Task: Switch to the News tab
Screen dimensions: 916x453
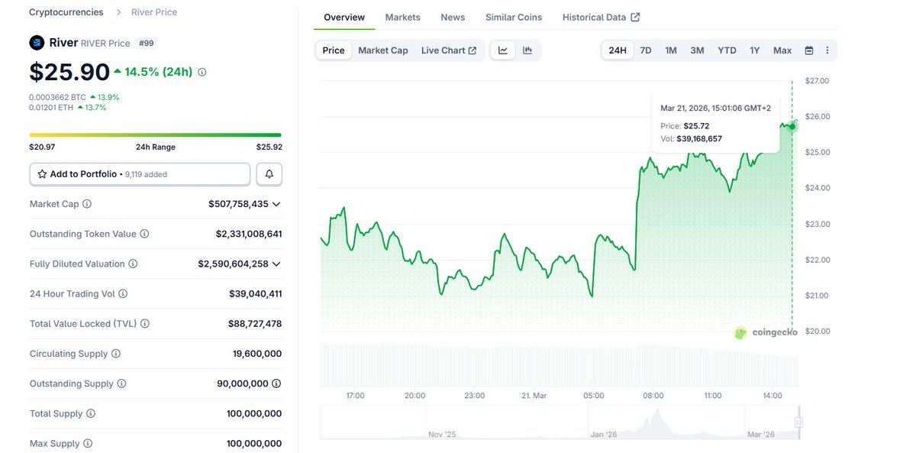Action: [x=453, y=17]
